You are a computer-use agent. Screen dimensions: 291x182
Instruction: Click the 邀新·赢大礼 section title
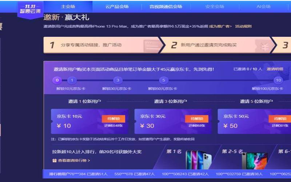pos(67,17)
